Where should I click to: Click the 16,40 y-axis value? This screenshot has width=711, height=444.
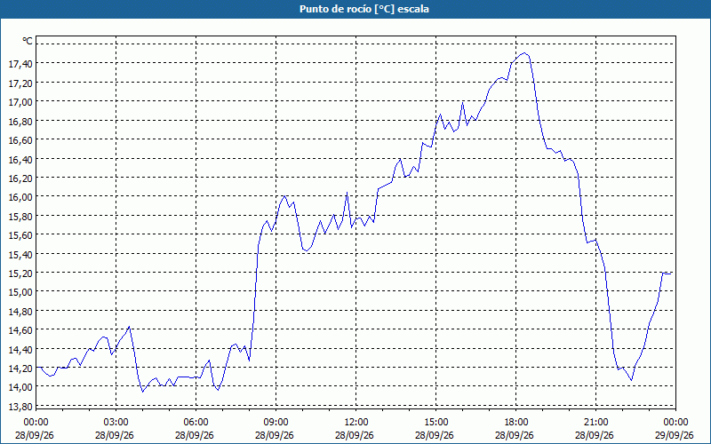(20, 159)
